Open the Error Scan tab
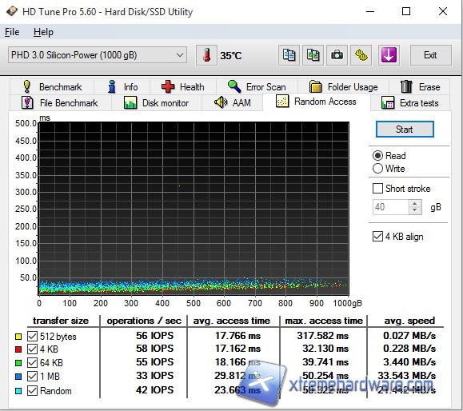The image size is (463, 411). coord(257,87)
